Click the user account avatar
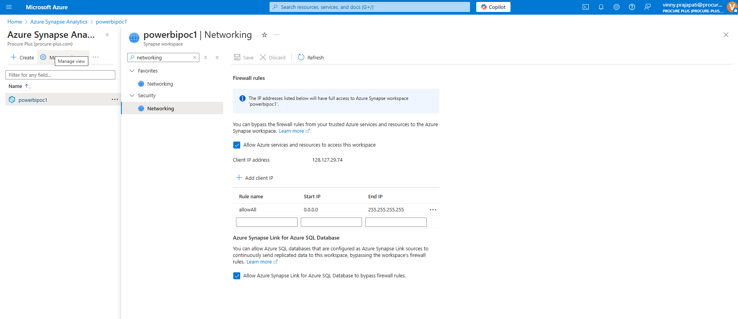The height and width of the screenshot is (319, 738). (731, 7)
